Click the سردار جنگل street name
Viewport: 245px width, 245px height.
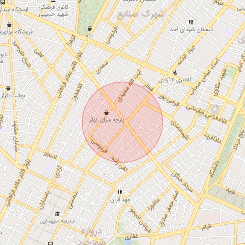tap(182, 182)
